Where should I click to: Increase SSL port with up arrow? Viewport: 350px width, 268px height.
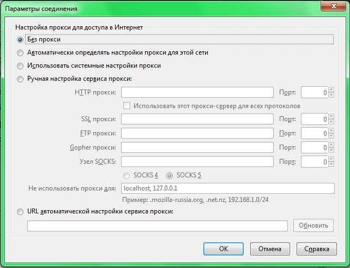331,116
